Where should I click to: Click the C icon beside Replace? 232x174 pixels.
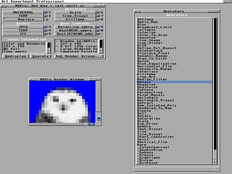pyautogui.click(x=47, y=19)
